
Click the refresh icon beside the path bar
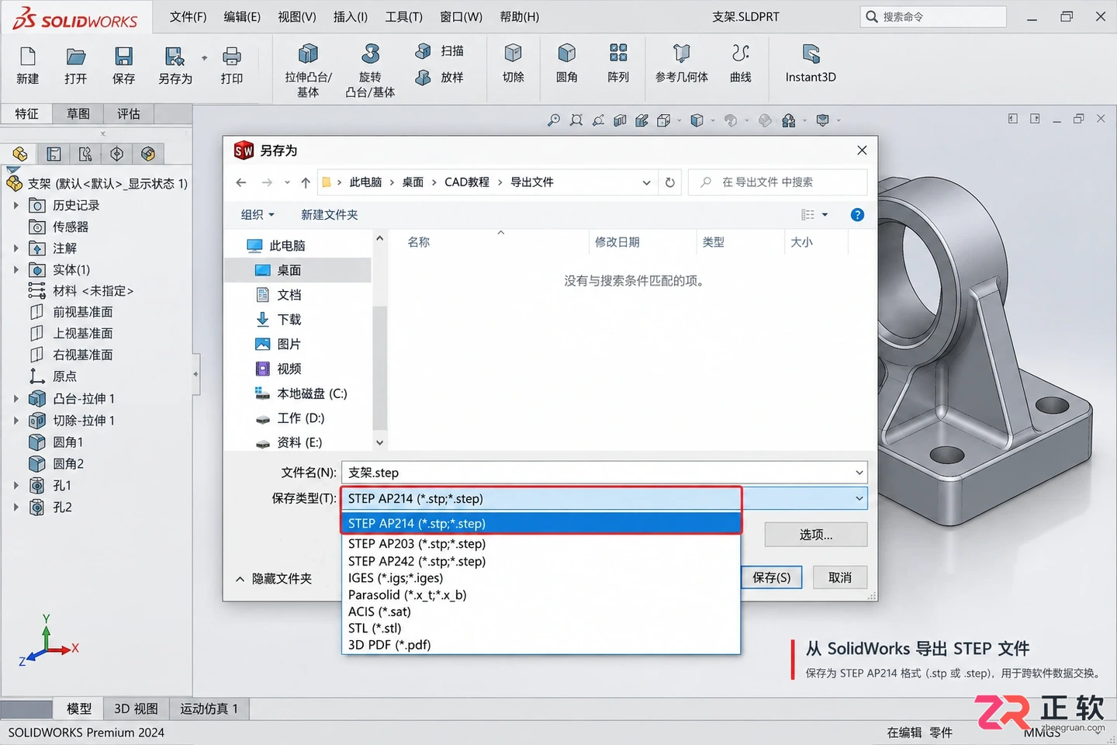click(670, 182)
